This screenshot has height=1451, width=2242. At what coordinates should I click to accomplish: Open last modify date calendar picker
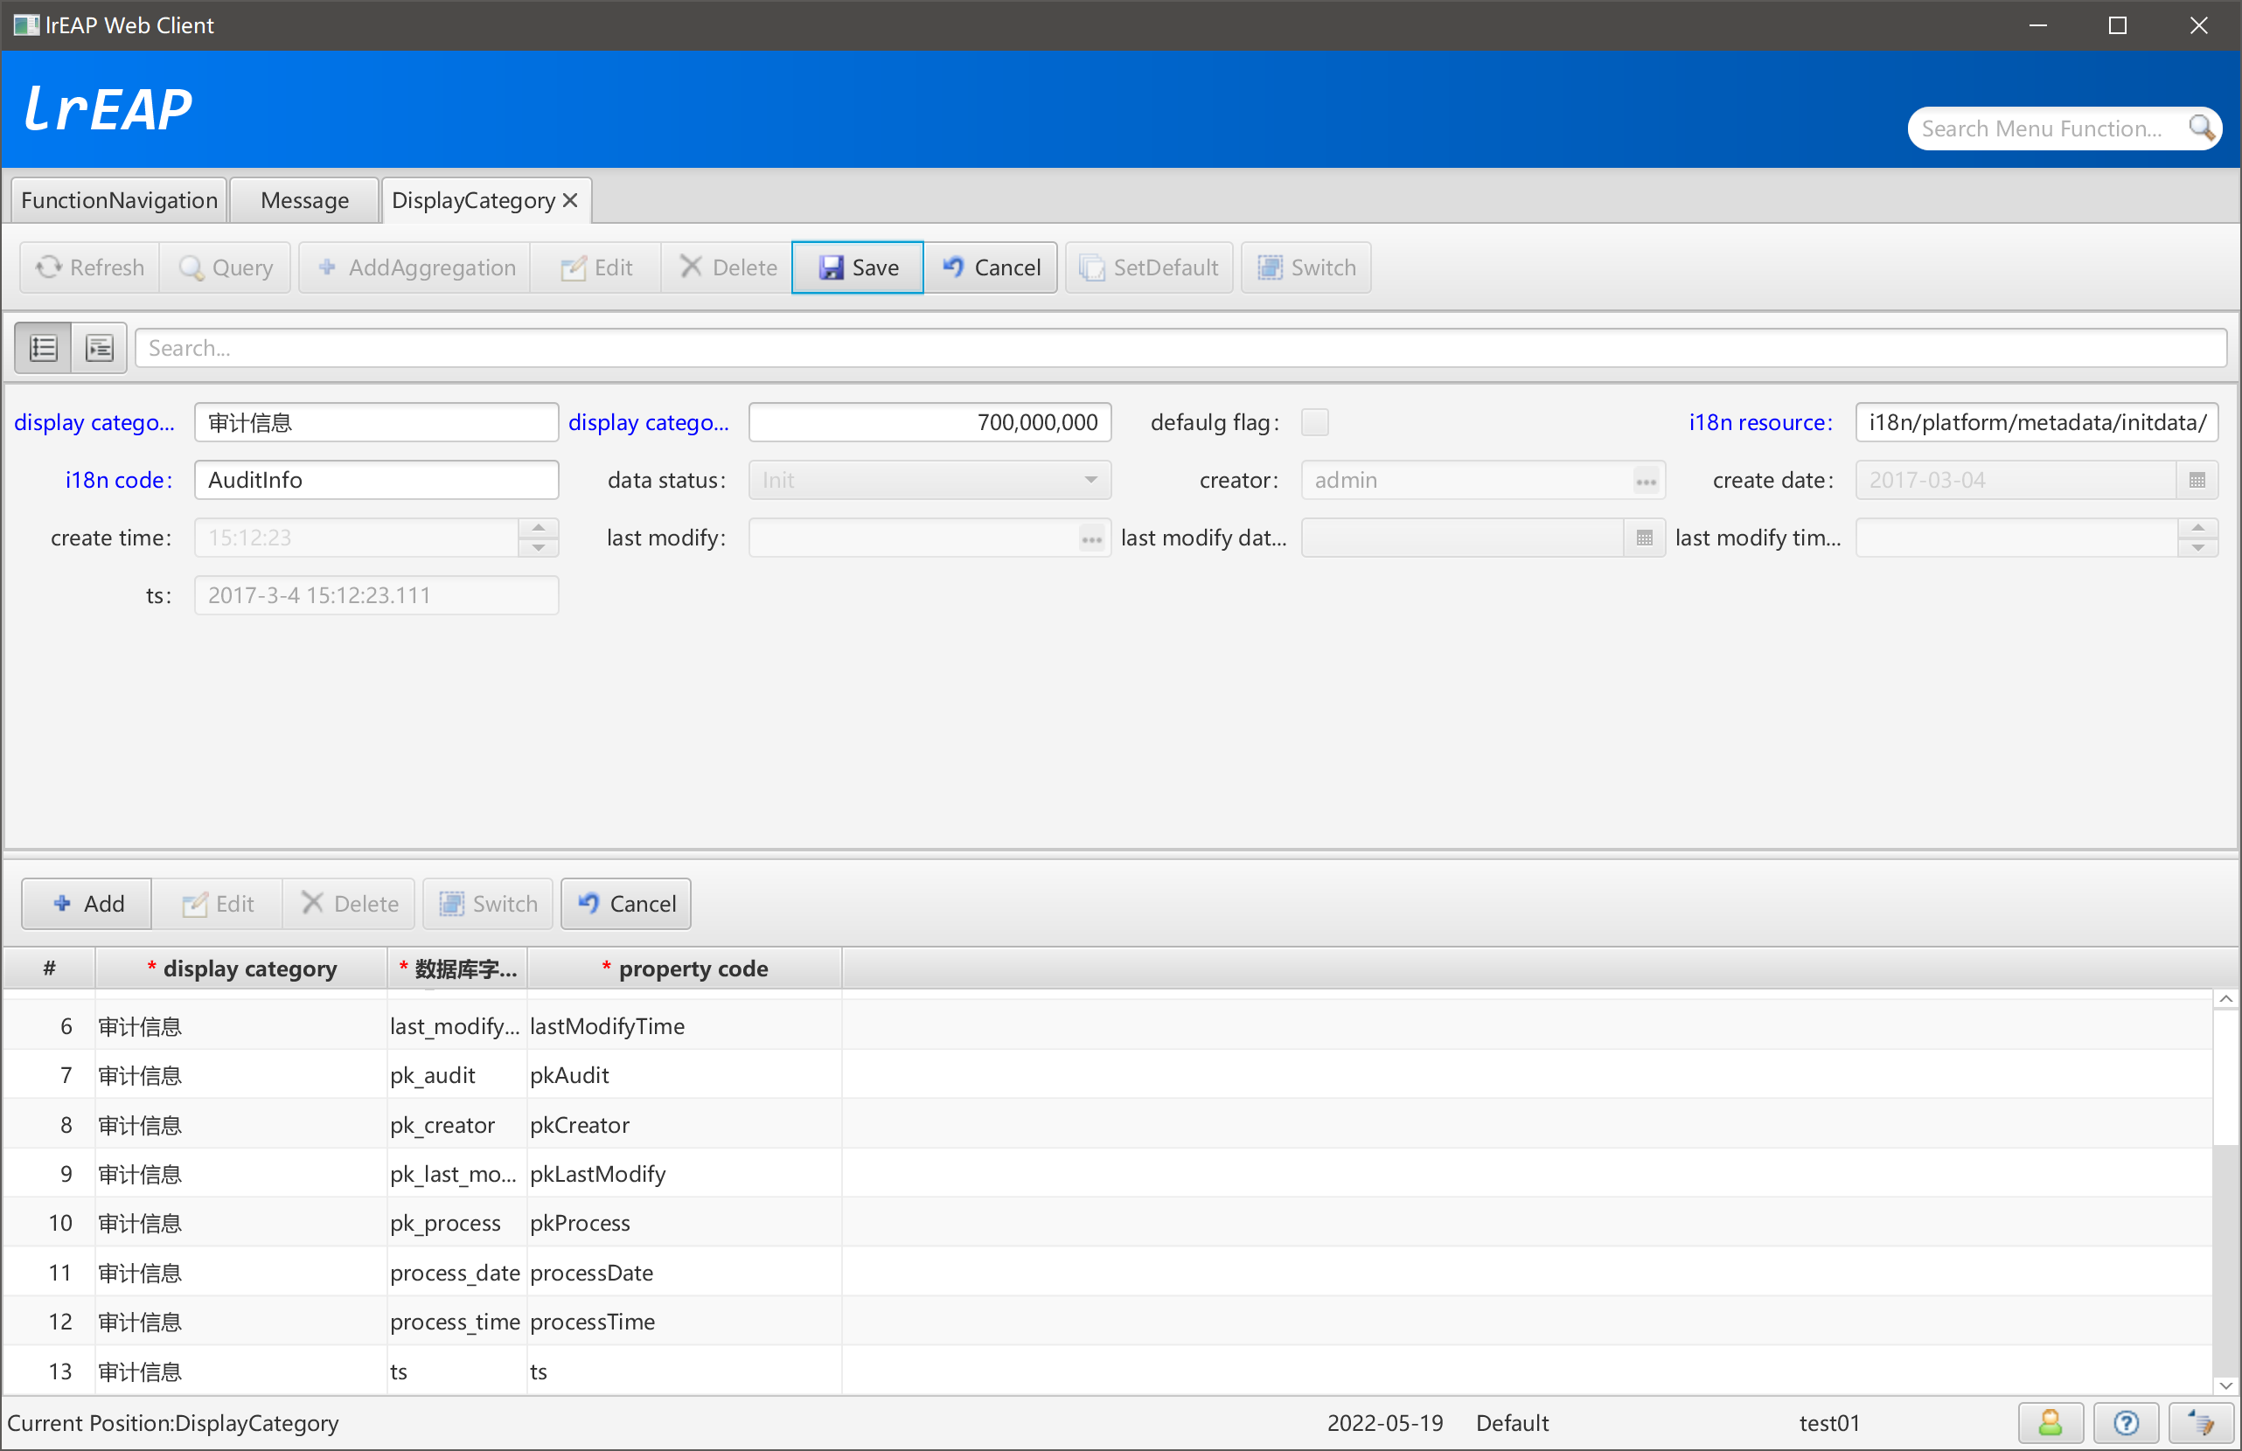[1644, 538]
